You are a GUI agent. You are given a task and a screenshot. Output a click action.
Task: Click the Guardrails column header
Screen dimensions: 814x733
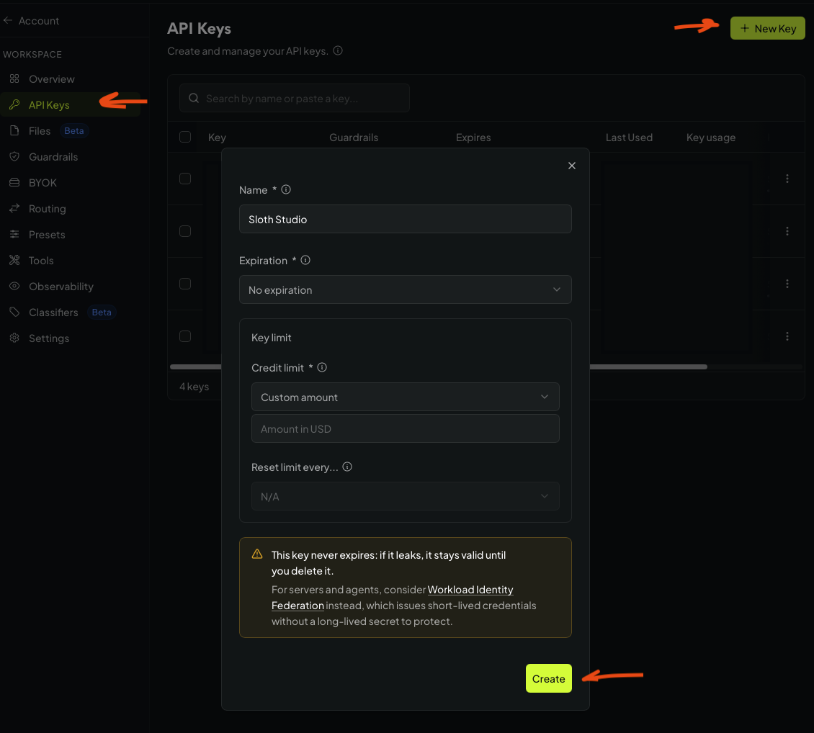pyautogui.click(x=354, y=138)
